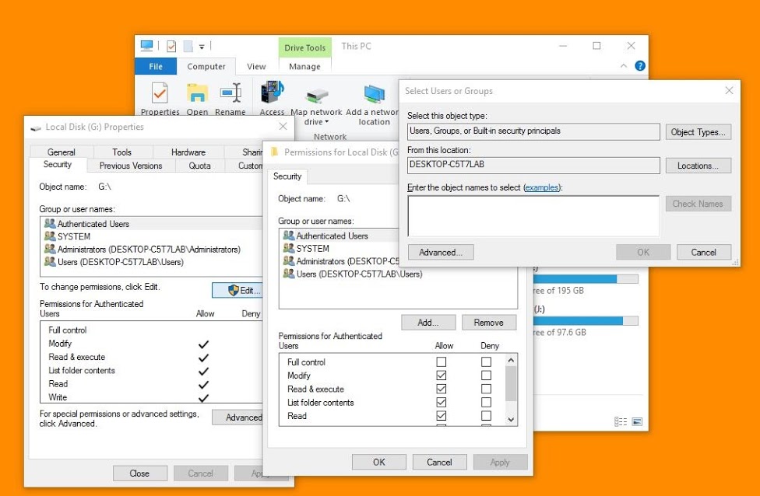Check Allow for Full control
Screen dimensions: 760x496
442,362
